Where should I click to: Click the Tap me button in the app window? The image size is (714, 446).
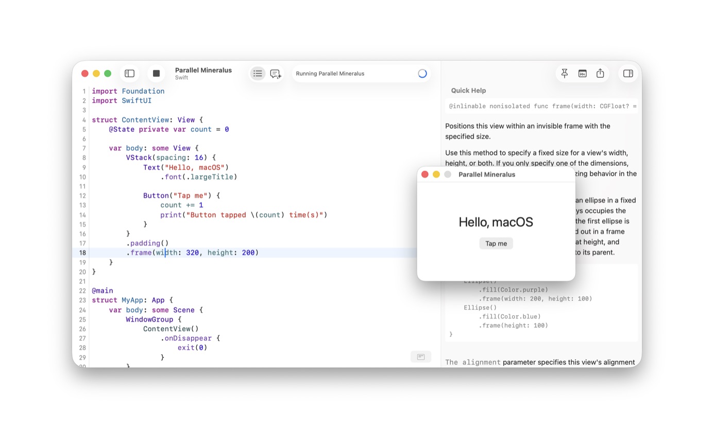pos(496,244)
